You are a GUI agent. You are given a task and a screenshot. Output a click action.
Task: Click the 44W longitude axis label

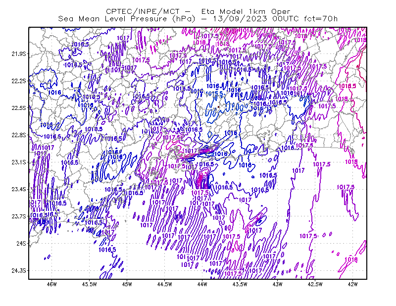[x=202, y=284]
